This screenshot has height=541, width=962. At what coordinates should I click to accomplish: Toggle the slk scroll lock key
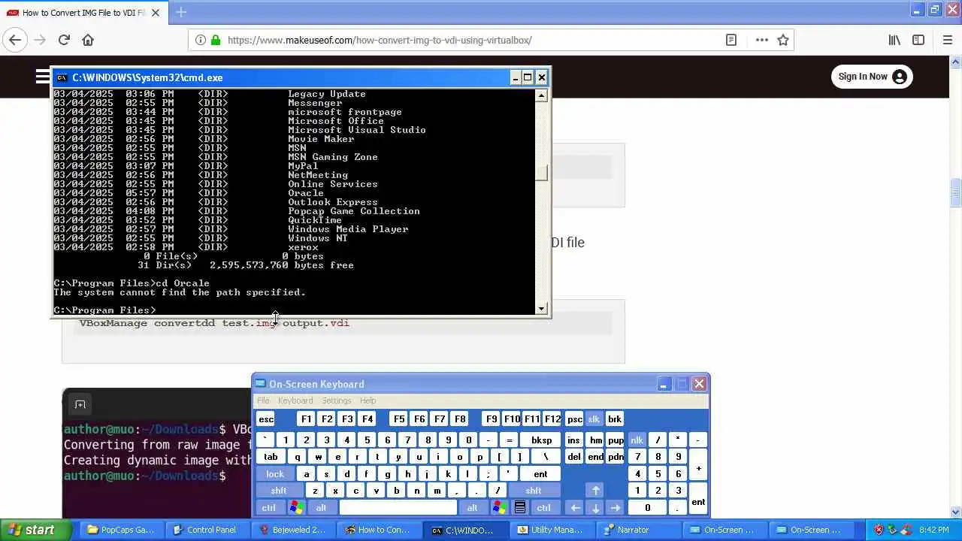594,419
